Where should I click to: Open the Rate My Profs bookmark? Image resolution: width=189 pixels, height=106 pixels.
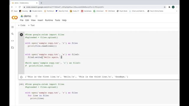click(62, 11)
